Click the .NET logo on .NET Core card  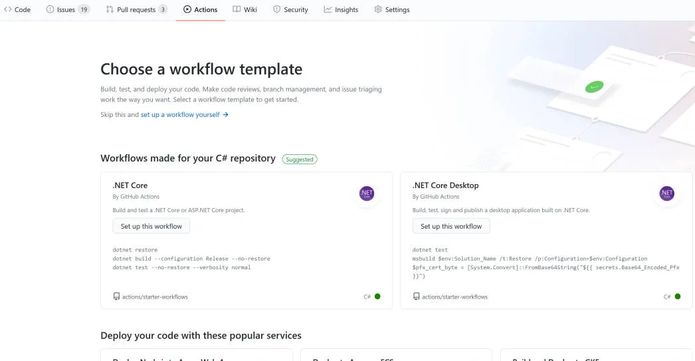tap(367, 193)
